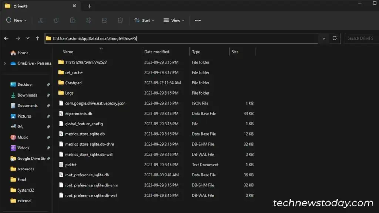Open the Final folder in sidebar

click(x=18, y=179)
